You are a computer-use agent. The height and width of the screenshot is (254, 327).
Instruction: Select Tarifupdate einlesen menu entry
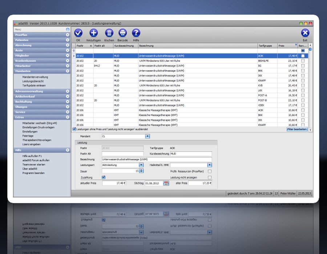(x=34, y=85)
